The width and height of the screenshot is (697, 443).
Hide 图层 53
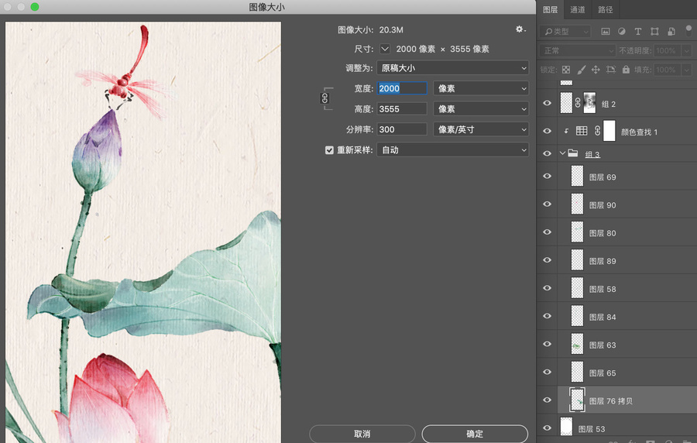pyautogui.click(x=548, y=428)
